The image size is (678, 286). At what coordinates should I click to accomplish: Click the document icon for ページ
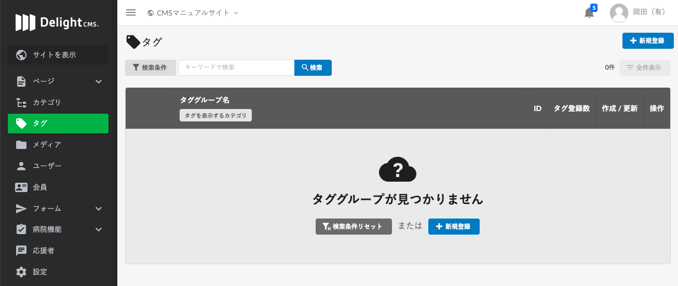[21, 81]
